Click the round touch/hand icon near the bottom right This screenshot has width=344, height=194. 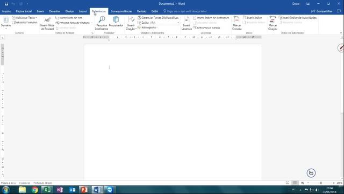click(311, 173)
